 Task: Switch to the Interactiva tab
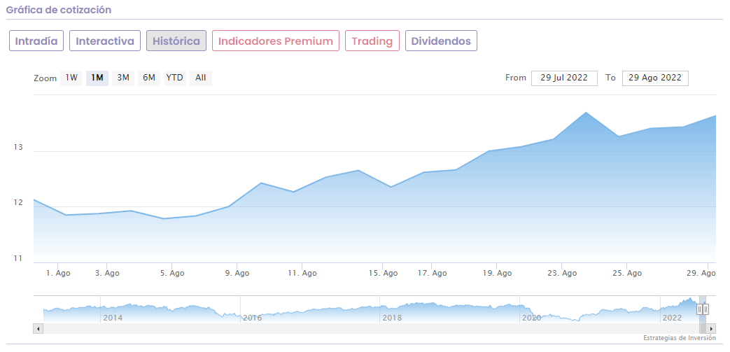tap(105, 41)
